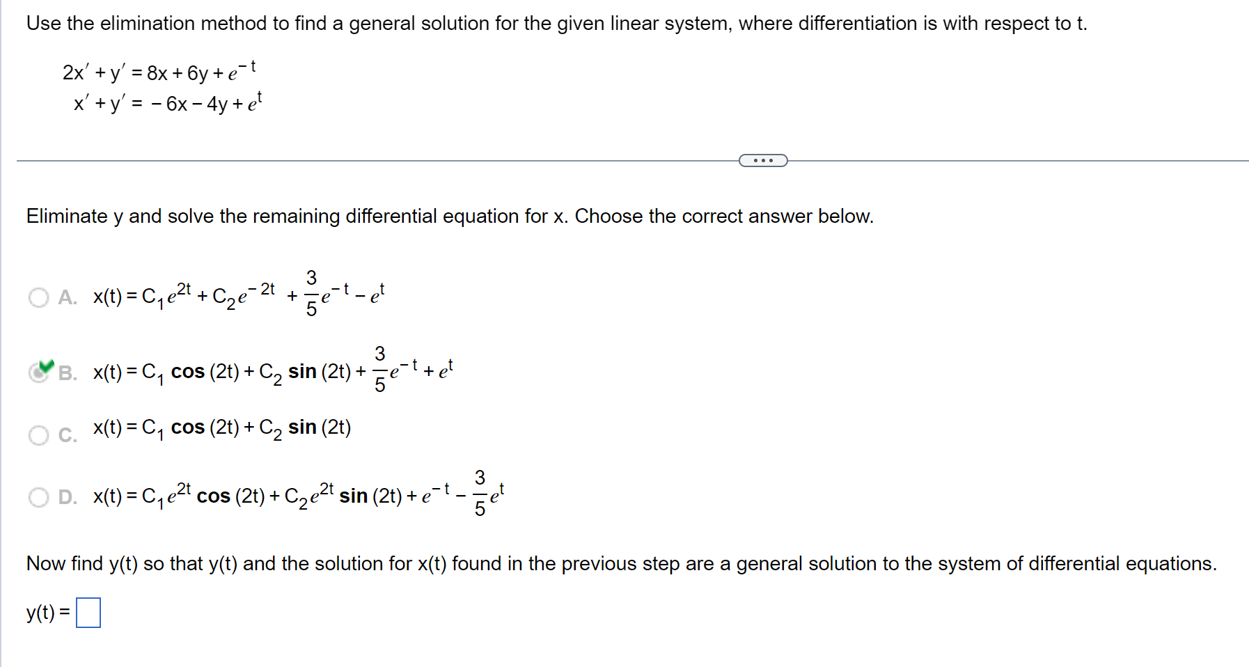Select the radio button for answer choice A
The image size is (1249, 667).
(38, 298)
